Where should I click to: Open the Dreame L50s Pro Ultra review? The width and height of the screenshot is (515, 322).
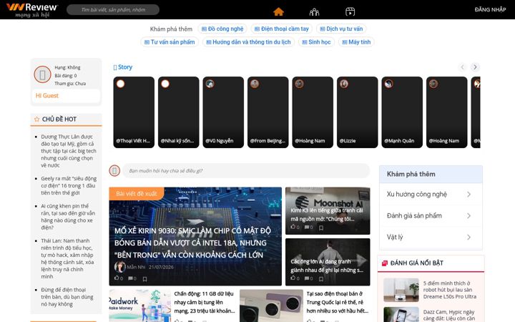click(450, 290)
